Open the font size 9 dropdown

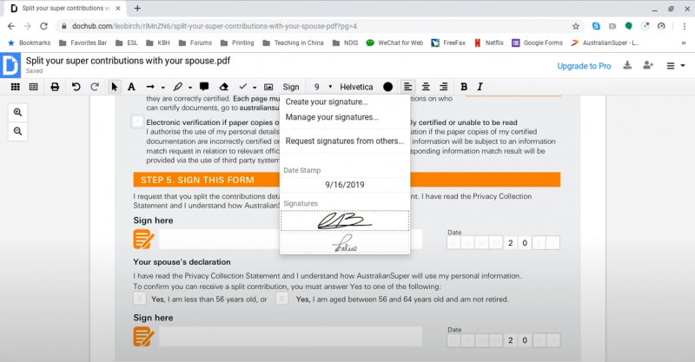pyautogui.click(x=322, y=87)
